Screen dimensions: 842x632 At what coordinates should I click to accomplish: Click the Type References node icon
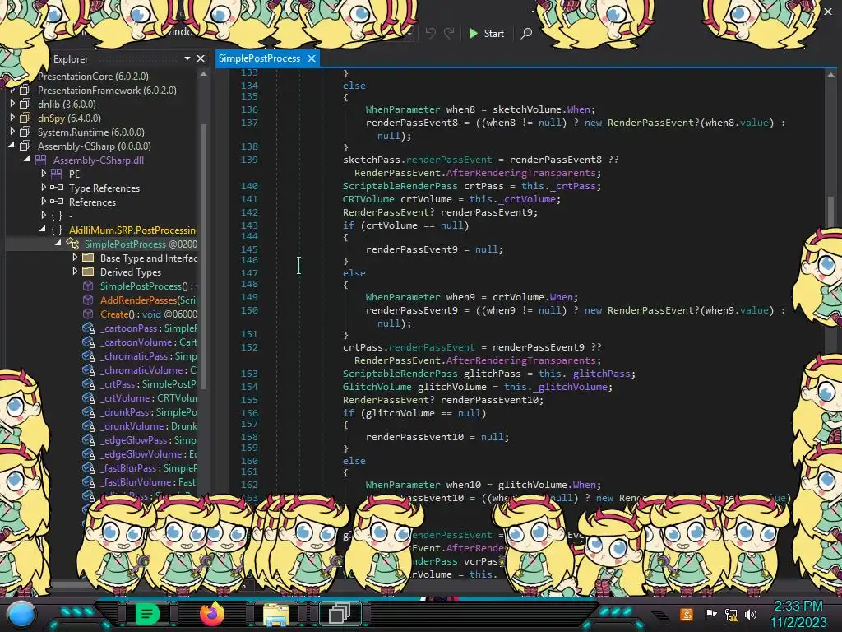(x=57, y=188)
